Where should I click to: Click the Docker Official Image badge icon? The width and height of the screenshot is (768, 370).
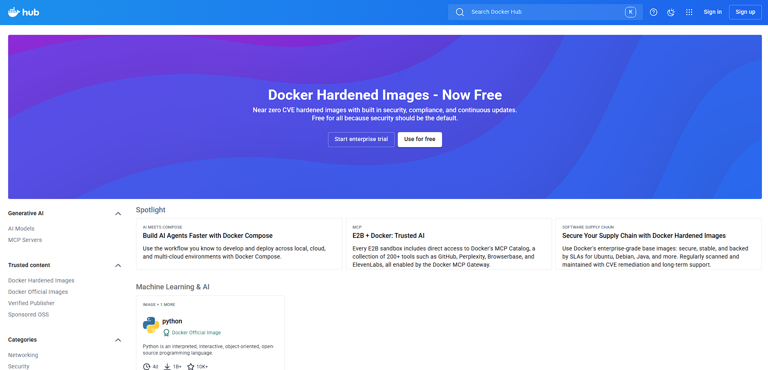click(x=166, y=333)
